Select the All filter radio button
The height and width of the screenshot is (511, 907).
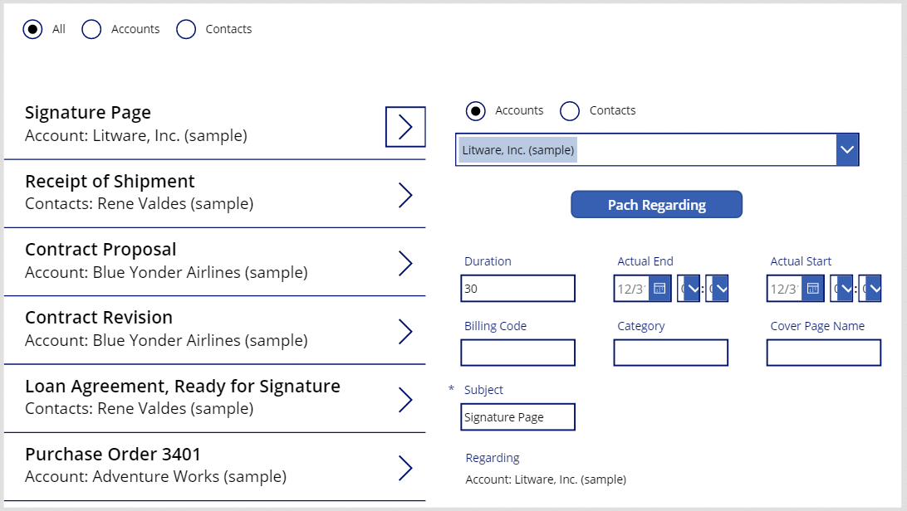tap(32, 29)
